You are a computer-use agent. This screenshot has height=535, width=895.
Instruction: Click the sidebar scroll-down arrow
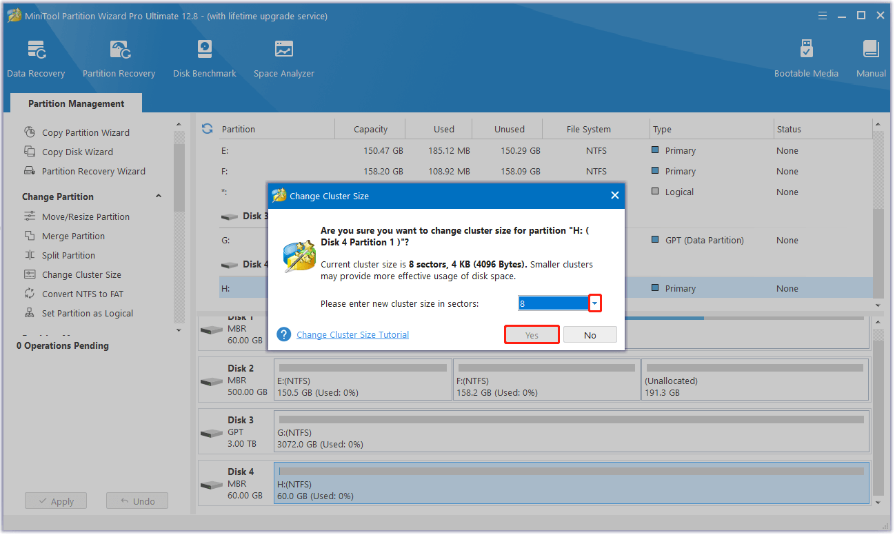(179, 330)
